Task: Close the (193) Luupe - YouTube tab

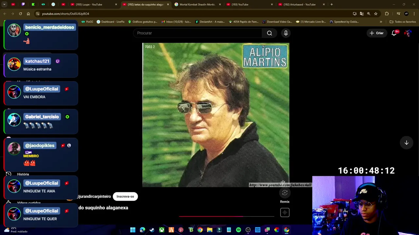Action: (116, 5)
